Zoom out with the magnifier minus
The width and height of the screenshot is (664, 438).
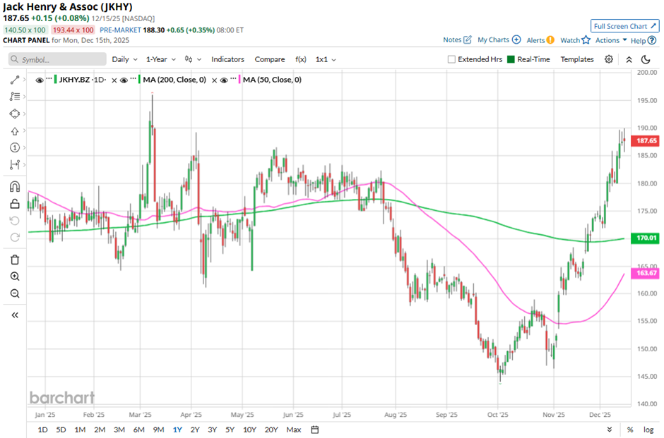(15, 293)
